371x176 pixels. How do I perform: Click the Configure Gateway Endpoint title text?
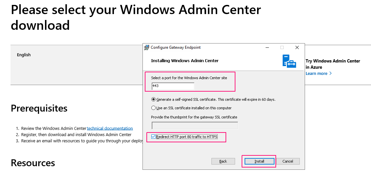click(x=176, y=47)
